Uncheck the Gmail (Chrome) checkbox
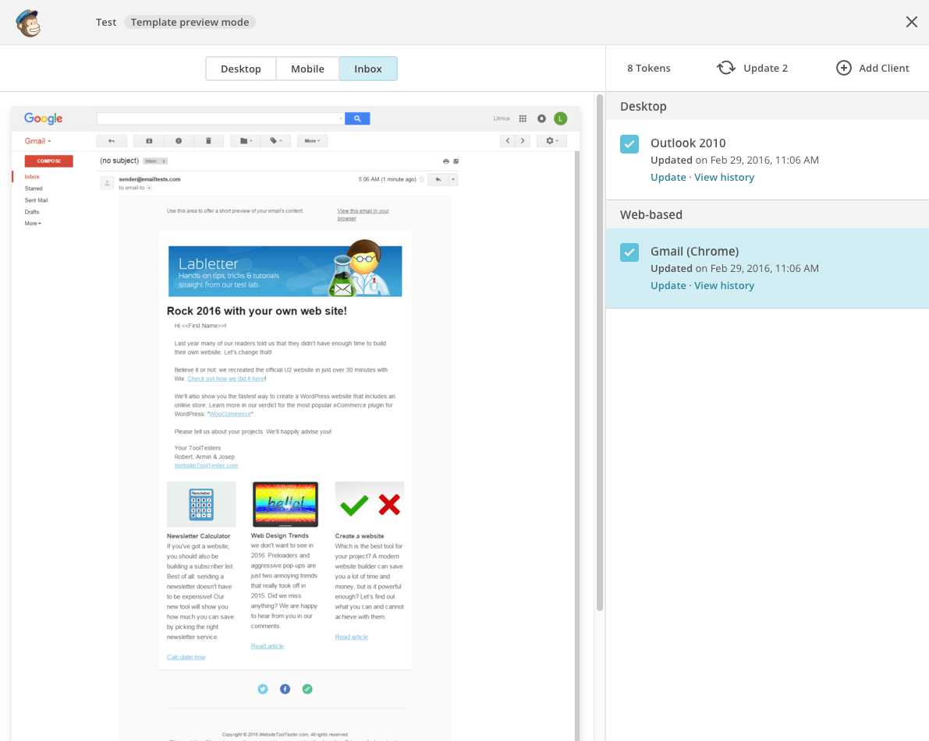 coord(629,252)
